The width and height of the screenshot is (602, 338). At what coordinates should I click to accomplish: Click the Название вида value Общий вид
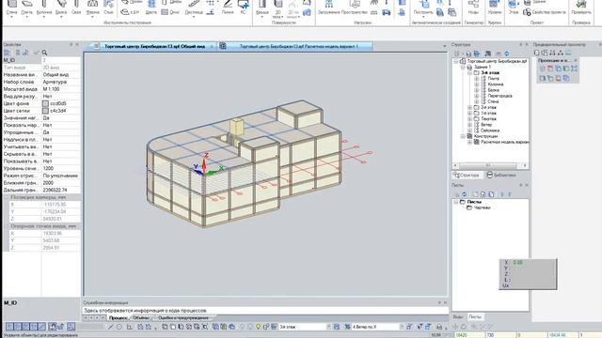(x=60, y=74)
